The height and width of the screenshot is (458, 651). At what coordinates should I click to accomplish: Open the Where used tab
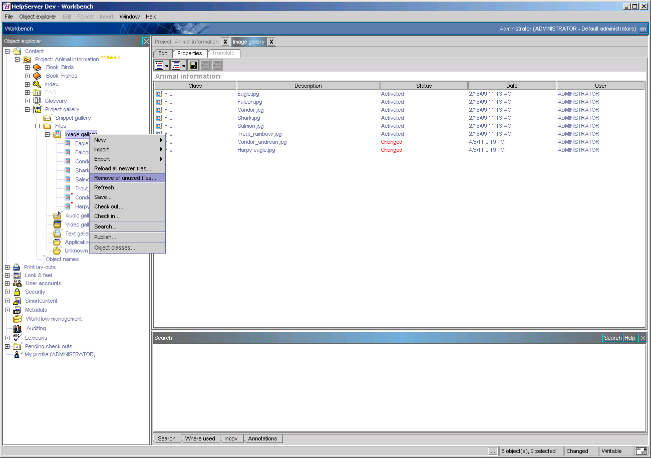coord(200,438)
